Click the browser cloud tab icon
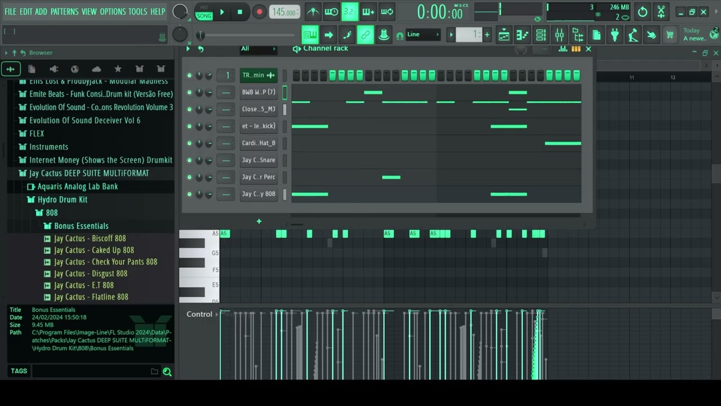 pyautogui.click(x=96, y=69)
